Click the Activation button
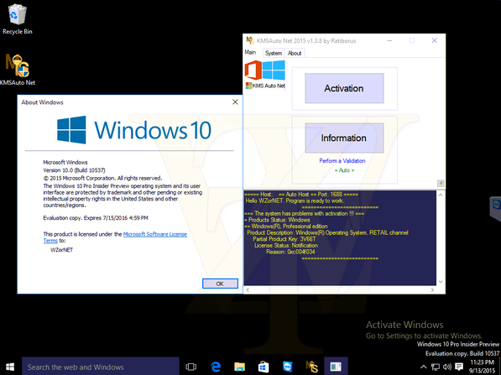The height and width of the screenshot is (375, 501). [x=344, y=88]
